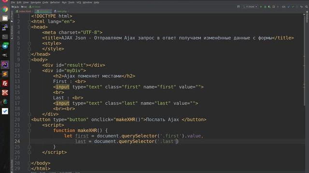Click the VCS commit green checkmark
309x173 pixels.
[293, 7]
